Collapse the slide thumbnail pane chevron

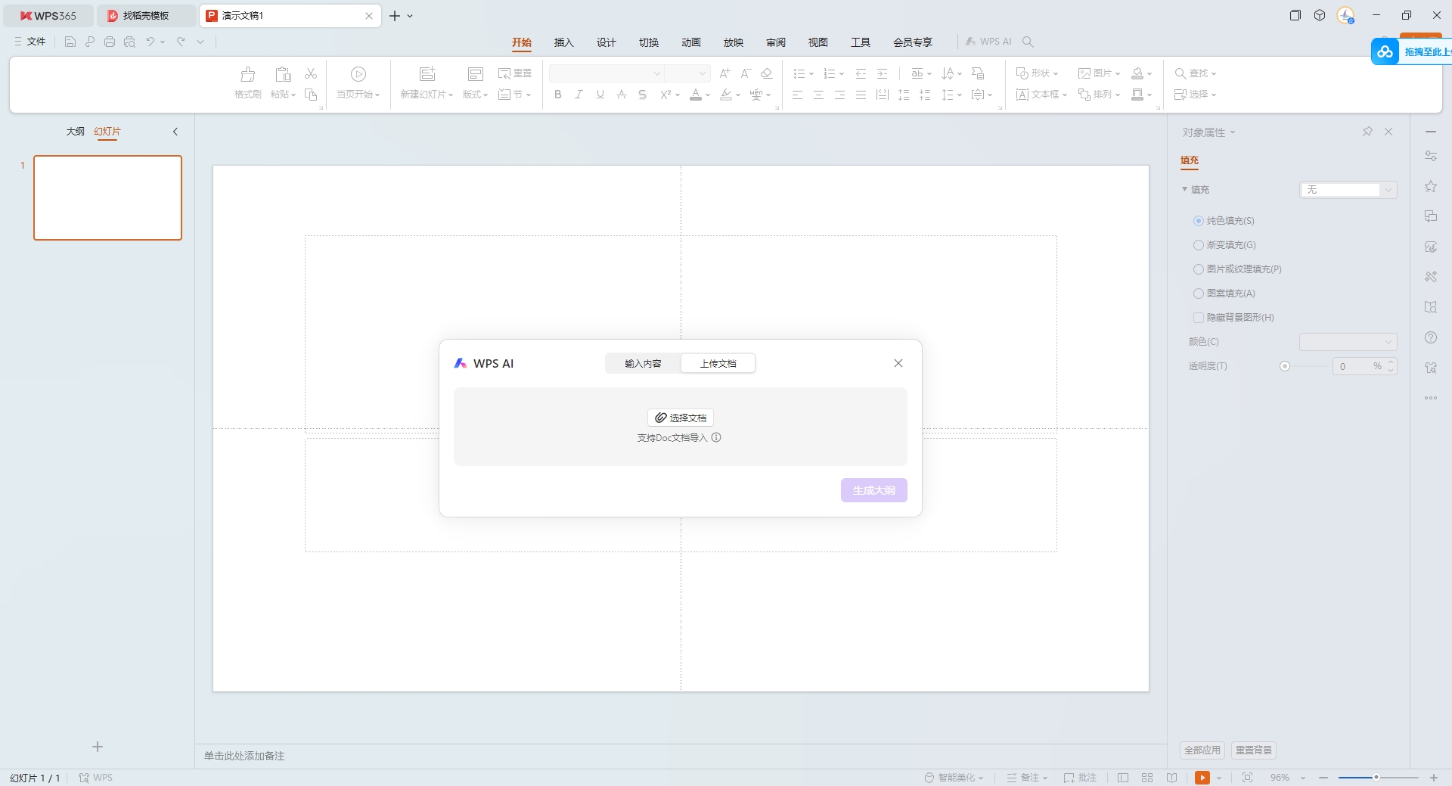175,132
